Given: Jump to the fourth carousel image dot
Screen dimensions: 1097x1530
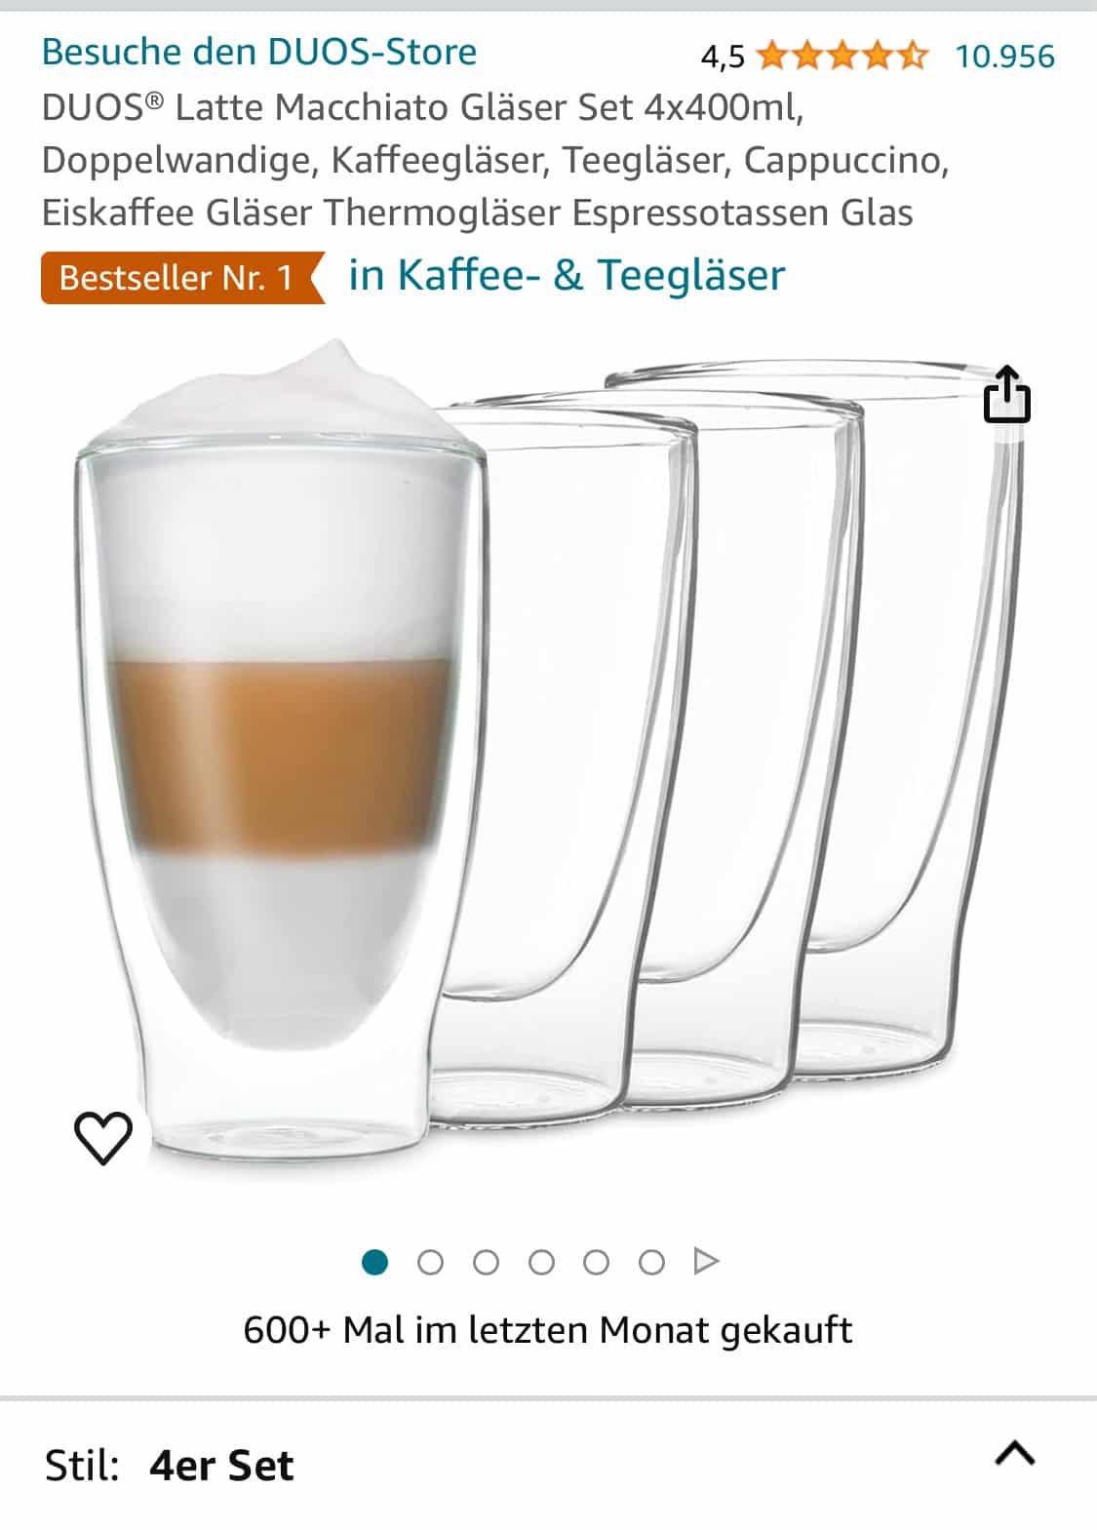Looking at the screenshot, I should pyautogui.click(x=541, y=1263).
